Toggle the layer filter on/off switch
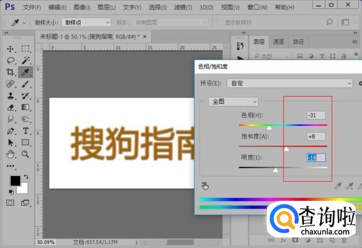This screenshot has height=248, width=362. click(356, 55)
